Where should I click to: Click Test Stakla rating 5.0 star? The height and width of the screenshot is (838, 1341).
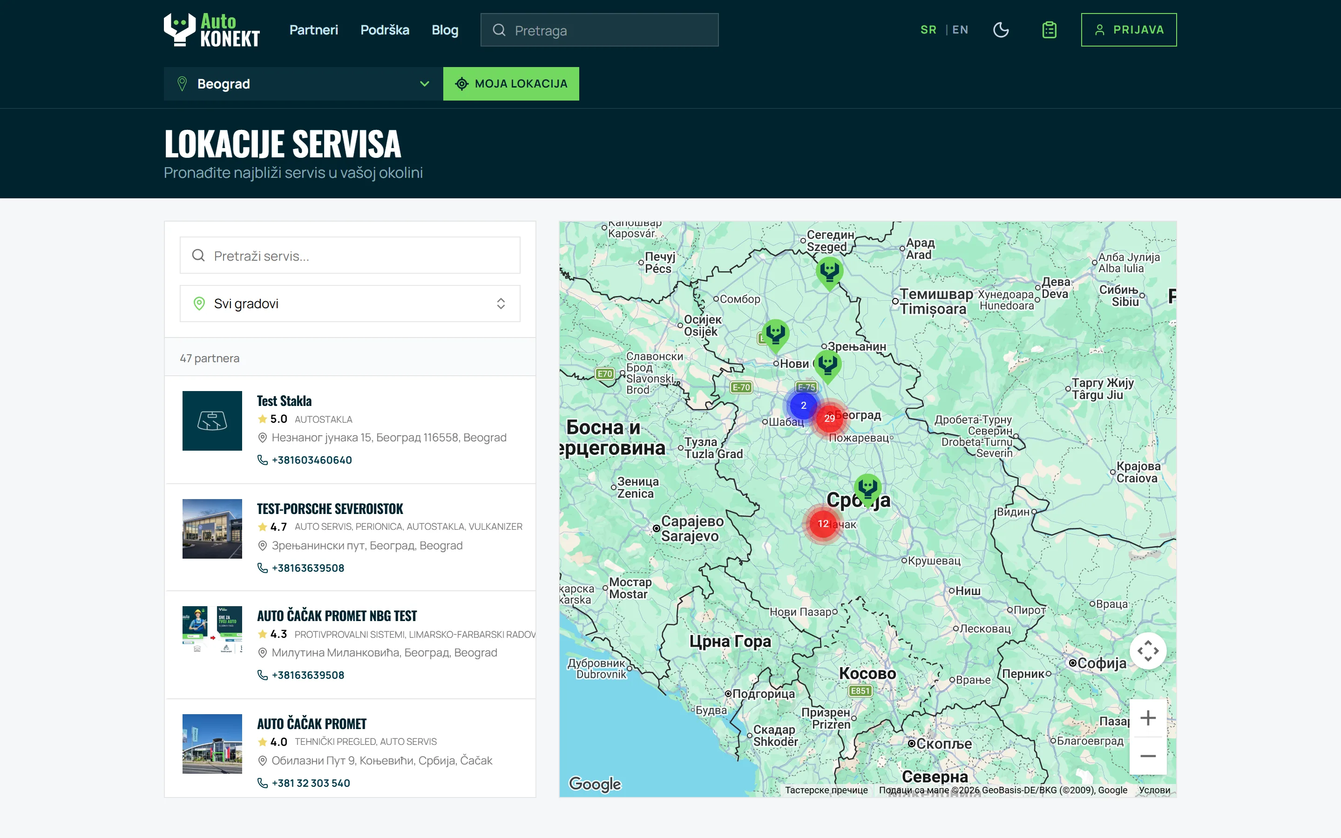click(263, 419)
